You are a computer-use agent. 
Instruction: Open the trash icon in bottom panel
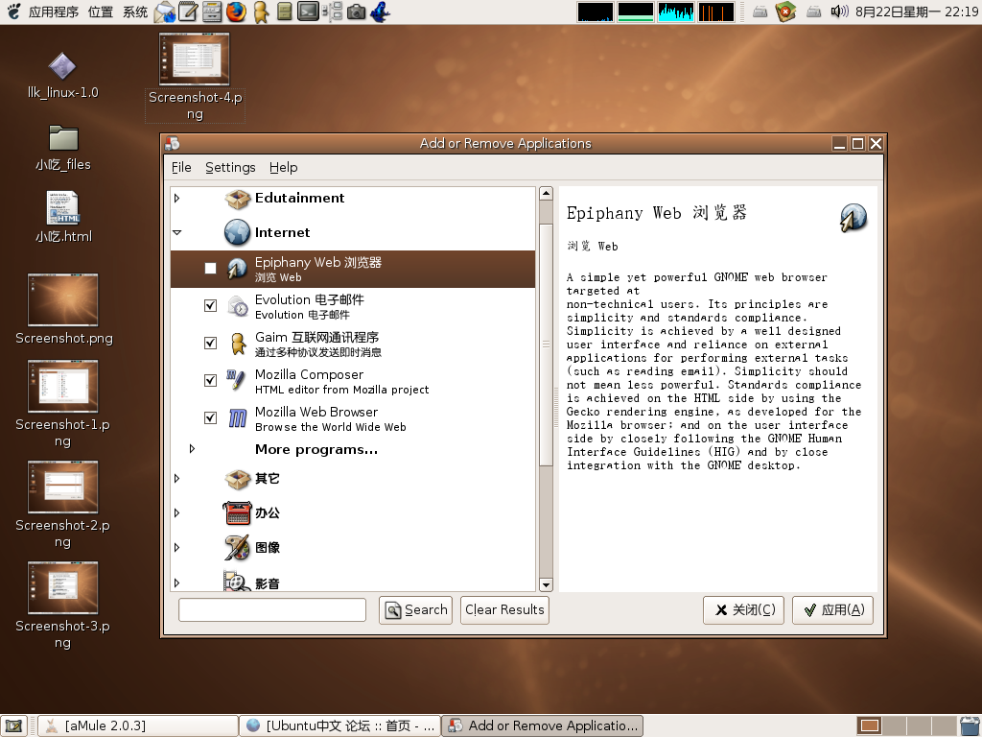pos(970,725)
